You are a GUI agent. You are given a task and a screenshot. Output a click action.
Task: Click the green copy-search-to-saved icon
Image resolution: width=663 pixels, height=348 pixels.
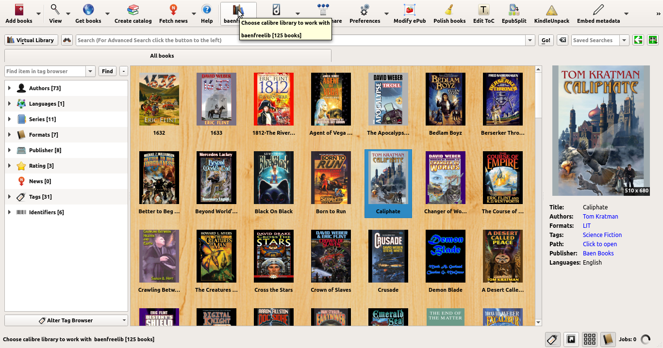point(638,40)
